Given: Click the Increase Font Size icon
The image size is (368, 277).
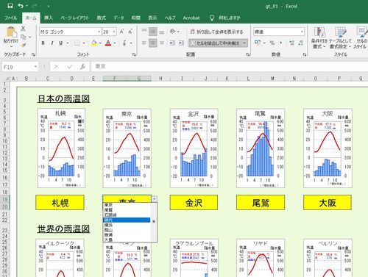Looking at the screenshot, I should coord(121,32).
